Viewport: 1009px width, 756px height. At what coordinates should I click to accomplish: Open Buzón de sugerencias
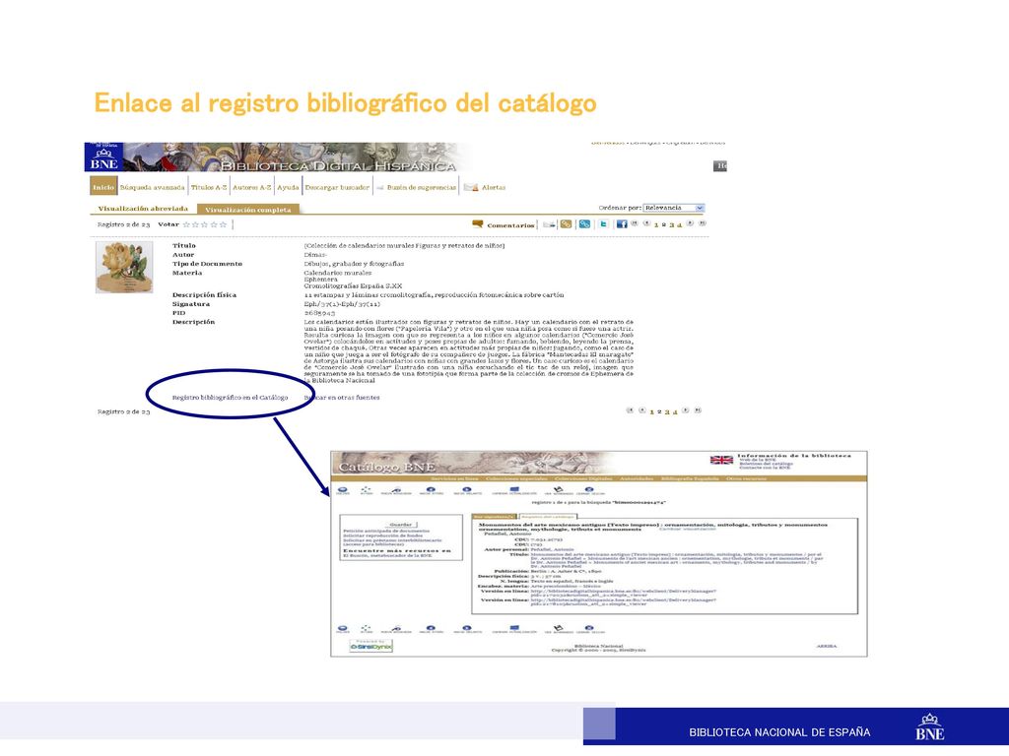422,187
